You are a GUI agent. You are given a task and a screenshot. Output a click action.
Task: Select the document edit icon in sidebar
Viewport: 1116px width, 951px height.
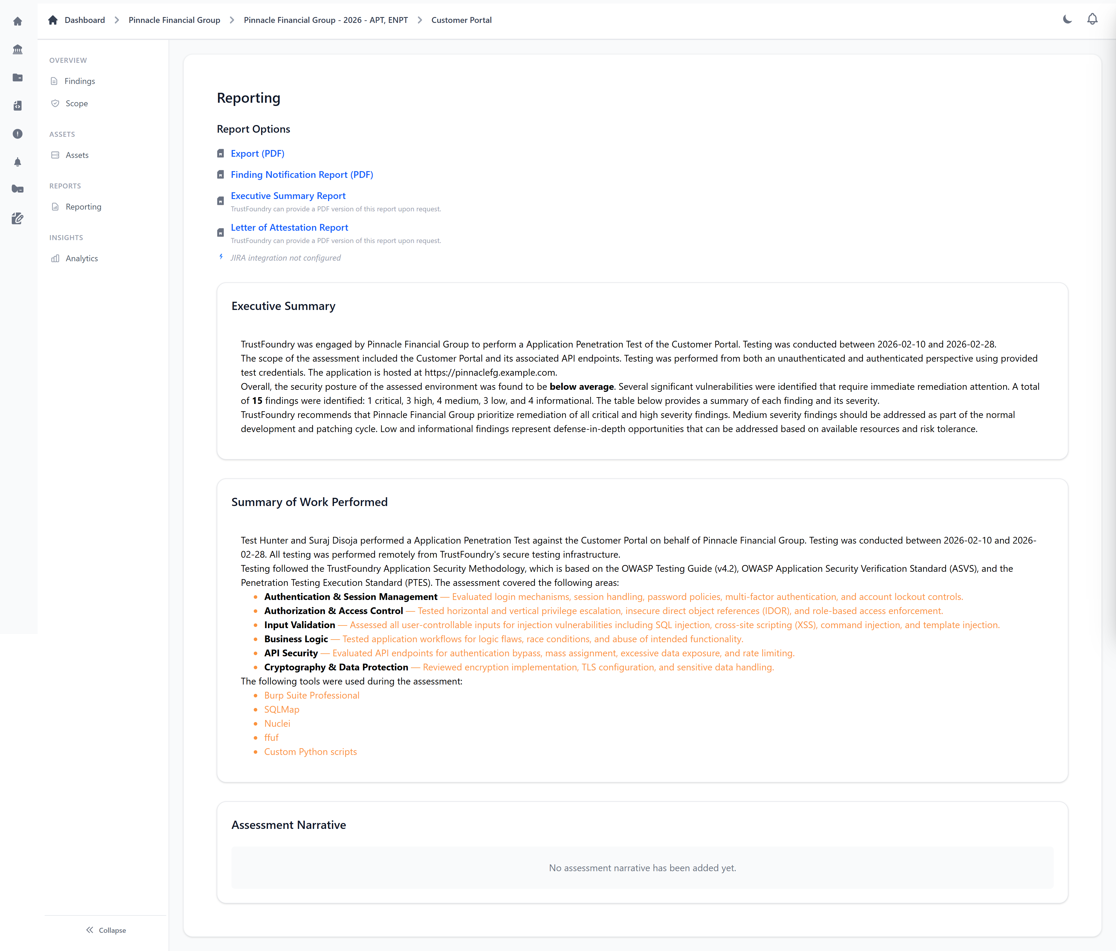point(18,218)
